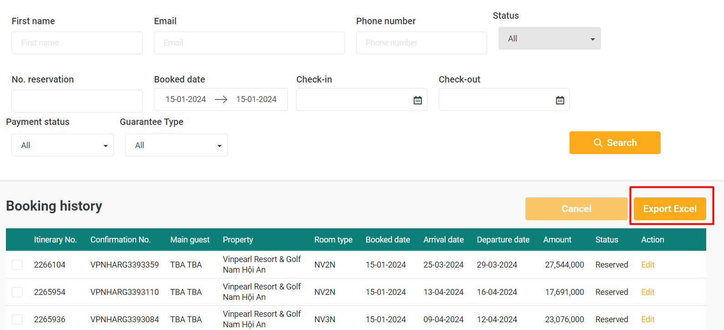Image resolution: width=724 pixels, height=330 pixels.
Task: Focus the First name input field
Action: tap(77, 43)
